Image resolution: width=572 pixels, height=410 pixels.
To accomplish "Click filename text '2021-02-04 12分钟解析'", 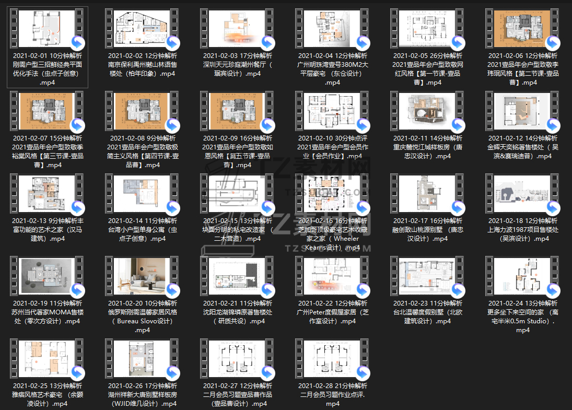I will click(333, 56).
